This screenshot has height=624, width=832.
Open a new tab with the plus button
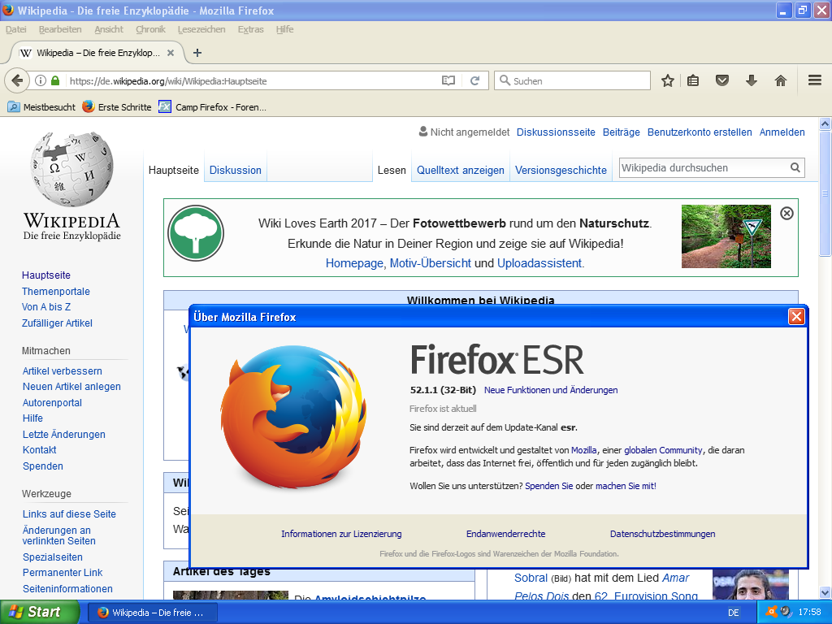197,53
